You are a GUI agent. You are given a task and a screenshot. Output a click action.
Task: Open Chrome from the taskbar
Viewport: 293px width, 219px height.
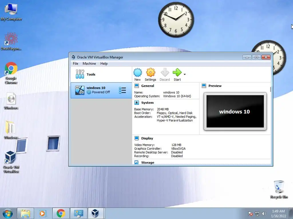pos(61,213)
